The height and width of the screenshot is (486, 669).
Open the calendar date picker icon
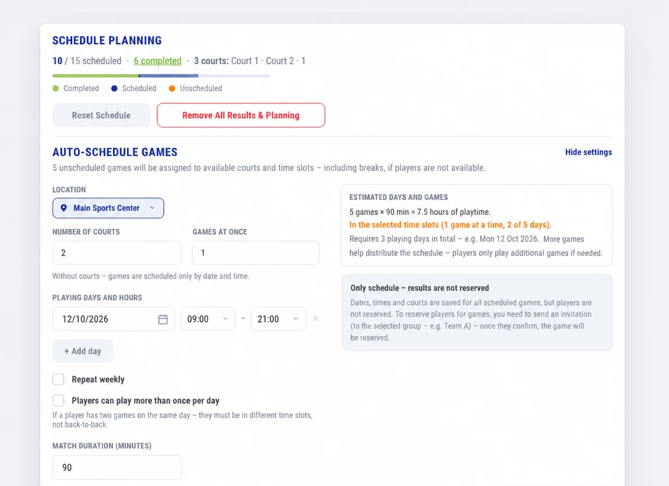[x=163, y=319]
